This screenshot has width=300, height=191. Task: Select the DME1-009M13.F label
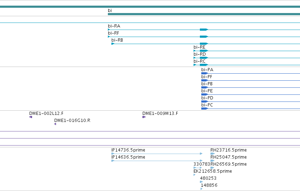pos(160,113)
